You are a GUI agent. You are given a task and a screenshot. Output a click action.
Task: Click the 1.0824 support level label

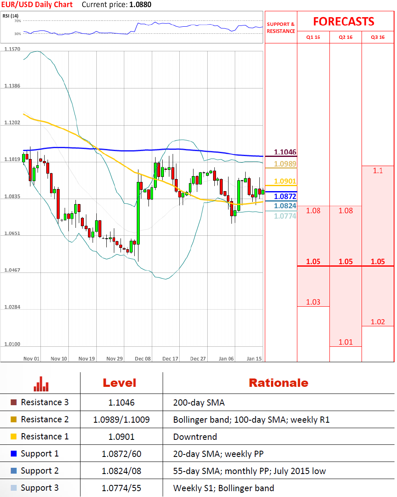tap(285, 206)
